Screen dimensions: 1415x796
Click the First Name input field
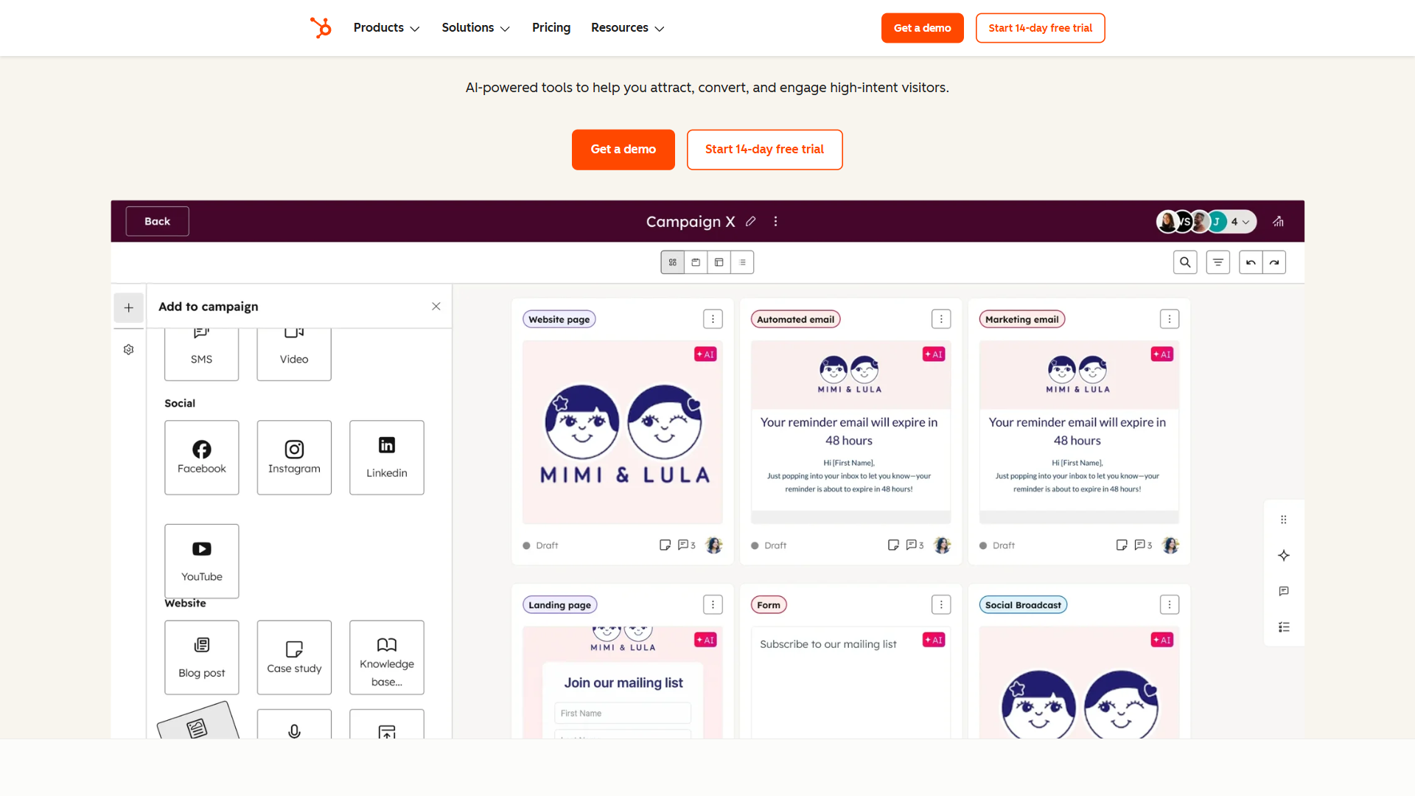623,713
